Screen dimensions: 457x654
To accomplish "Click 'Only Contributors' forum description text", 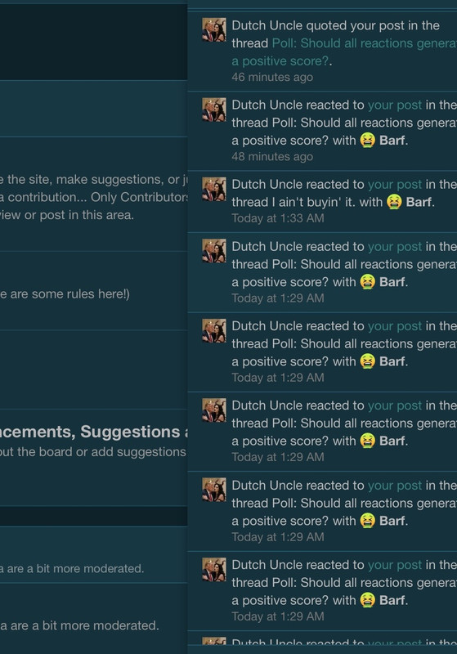I will point(93,197).
